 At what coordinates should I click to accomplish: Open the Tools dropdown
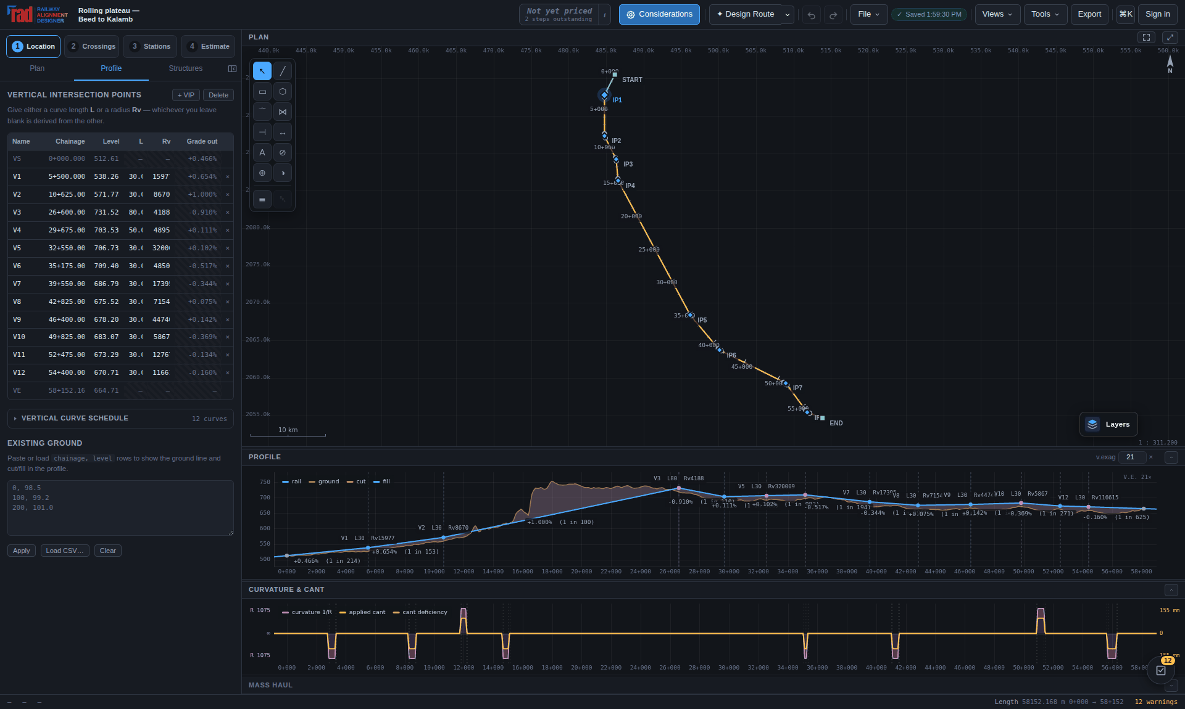1046,15
